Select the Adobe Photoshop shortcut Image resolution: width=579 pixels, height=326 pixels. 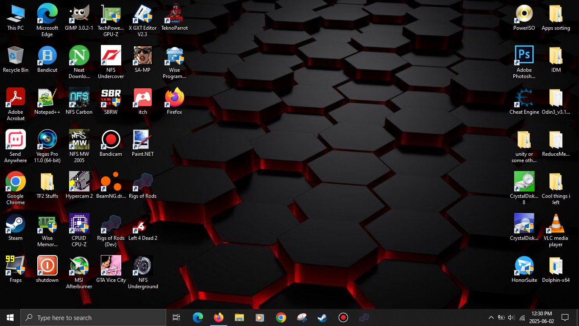pos(524,56)
